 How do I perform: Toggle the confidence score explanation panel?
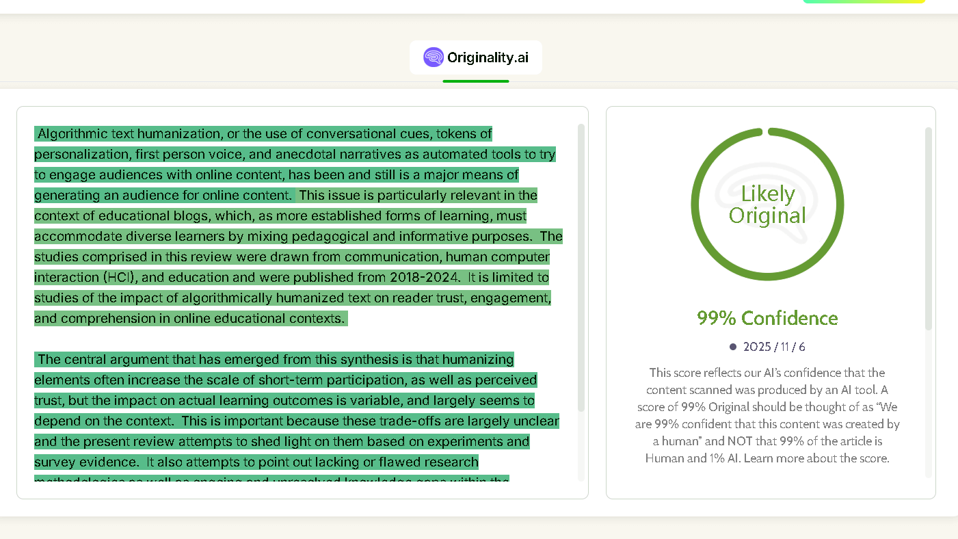tap(767, 415)
